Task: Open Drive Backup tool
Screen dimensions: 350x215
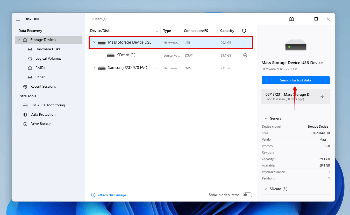Action: (x=41, y=124)
